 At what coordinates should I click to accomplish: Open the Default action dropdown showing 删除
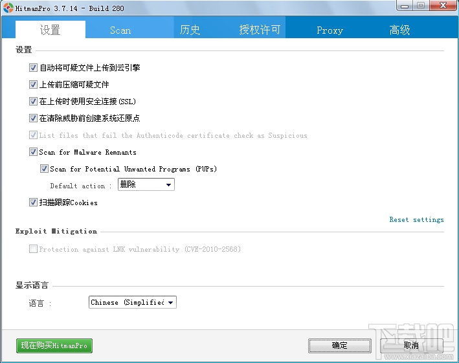(x=146, y=184)
